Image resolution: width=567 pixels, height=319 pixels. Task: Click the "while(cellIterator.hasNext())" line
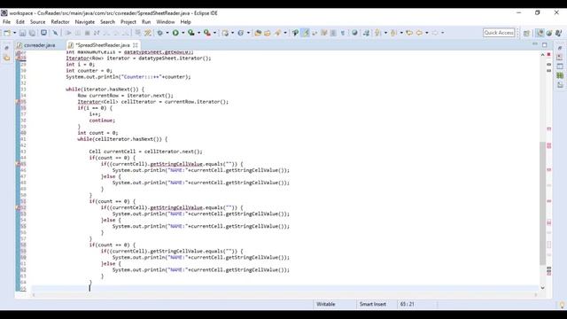pyautogui.click(x=122, y=139)
